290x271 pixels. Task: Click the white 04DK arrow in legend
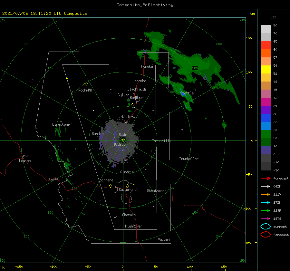click(x=266, y=187)
